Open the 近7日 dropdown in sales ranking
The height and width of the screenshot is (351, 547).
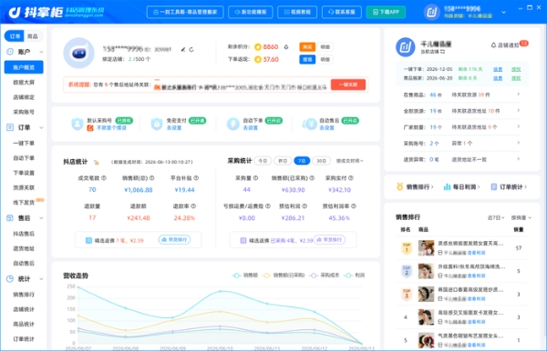pos(496,217)
